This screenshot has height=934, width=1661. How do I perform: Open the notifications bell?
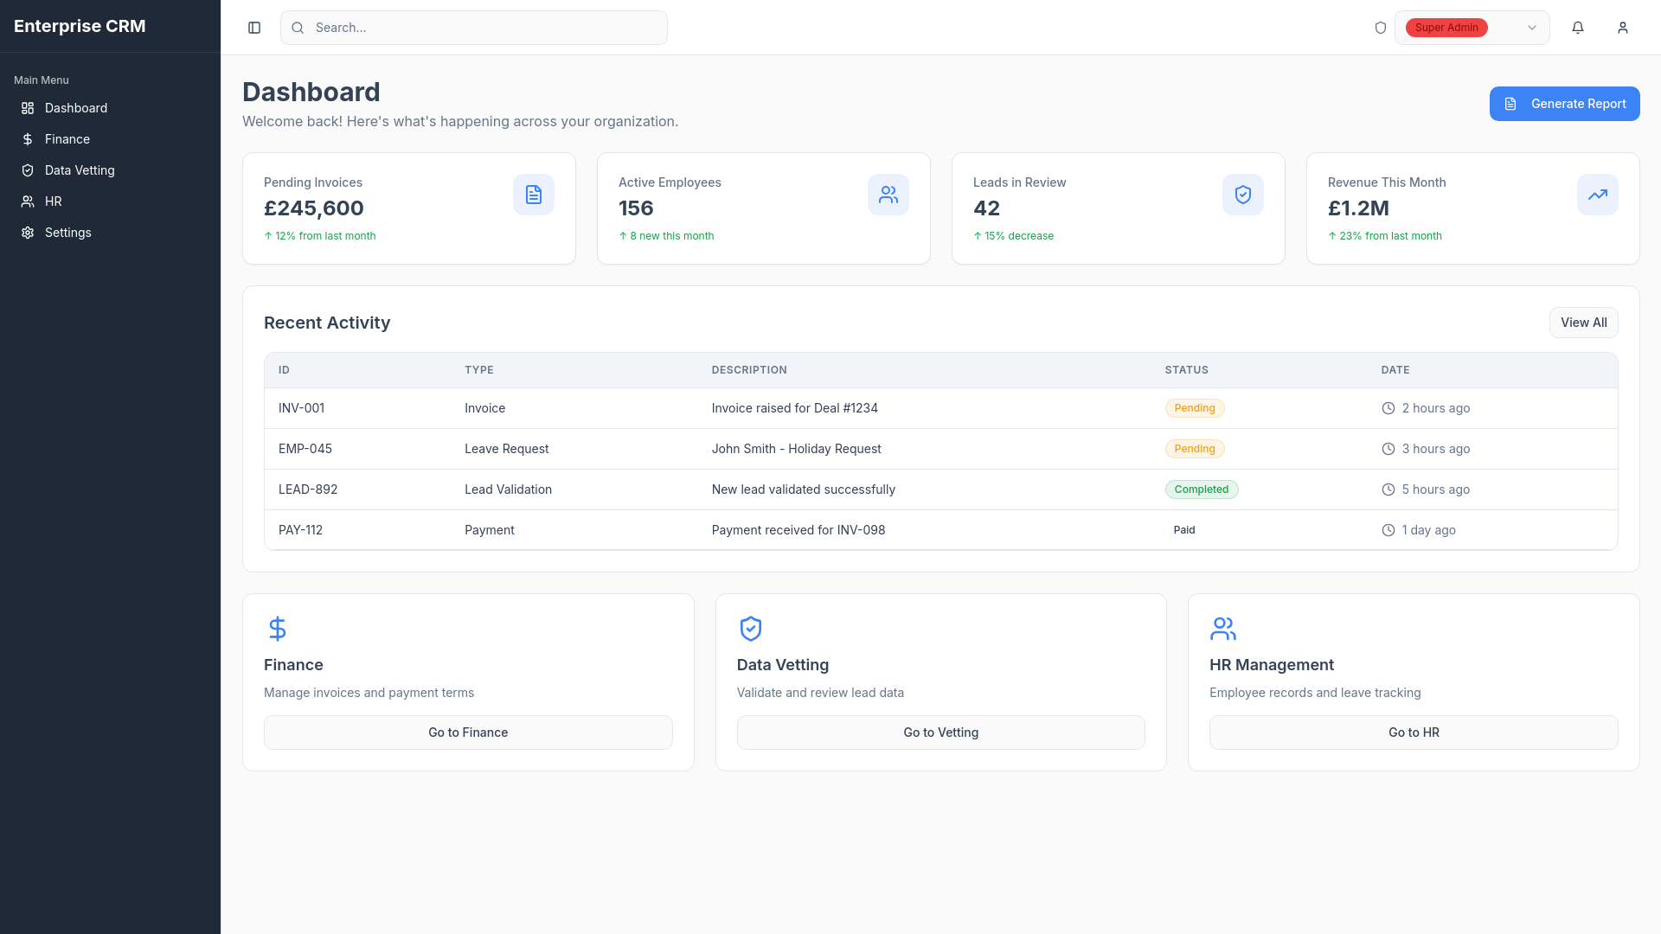[1578, 28]
